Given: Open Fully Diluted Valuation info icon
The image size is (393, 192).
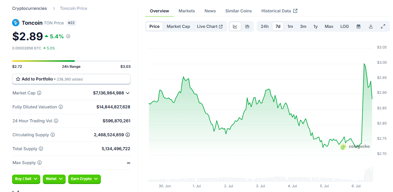Looking at the screenshot, I should coord(61,107).
